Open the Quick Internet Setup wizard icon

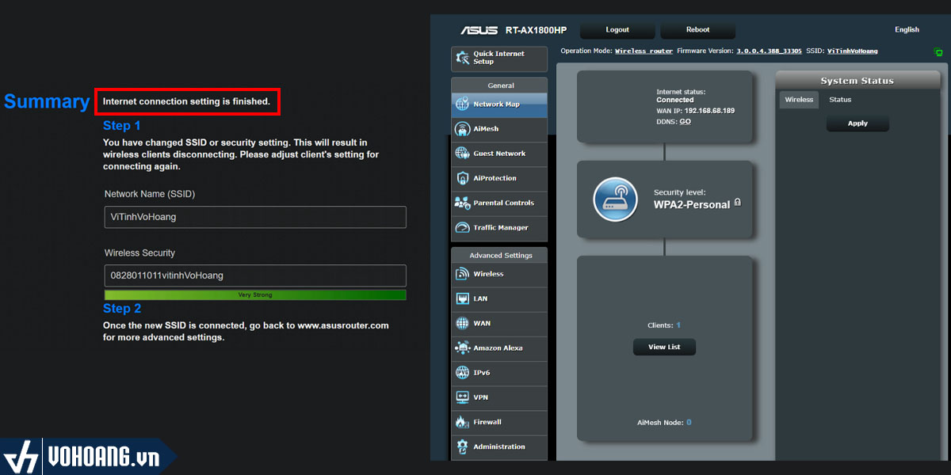(462, 58)
